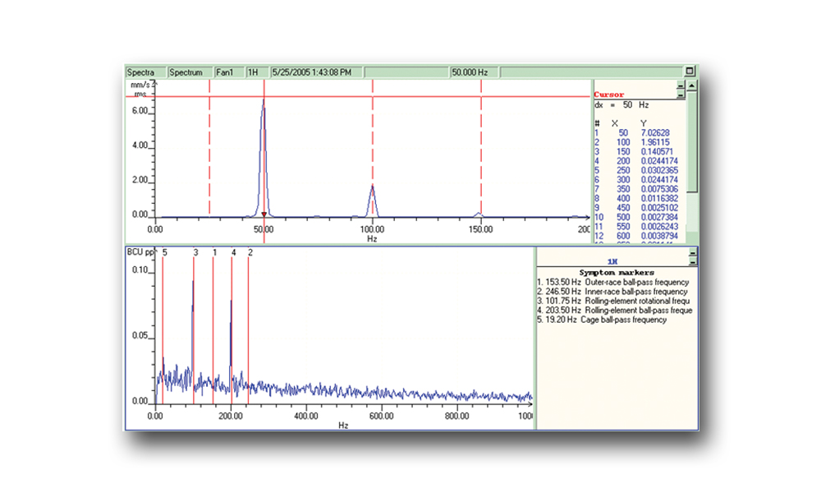
Task: Click the lower collapse button beside the Cursor heading
Action: click(681, 94)
